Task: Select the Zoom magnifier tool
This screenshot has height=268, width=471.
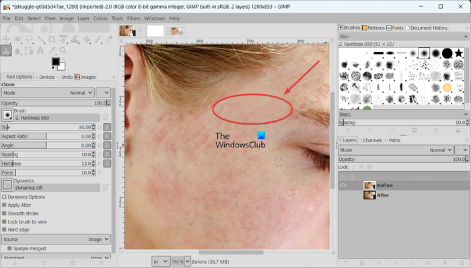Action: (63, 51)
